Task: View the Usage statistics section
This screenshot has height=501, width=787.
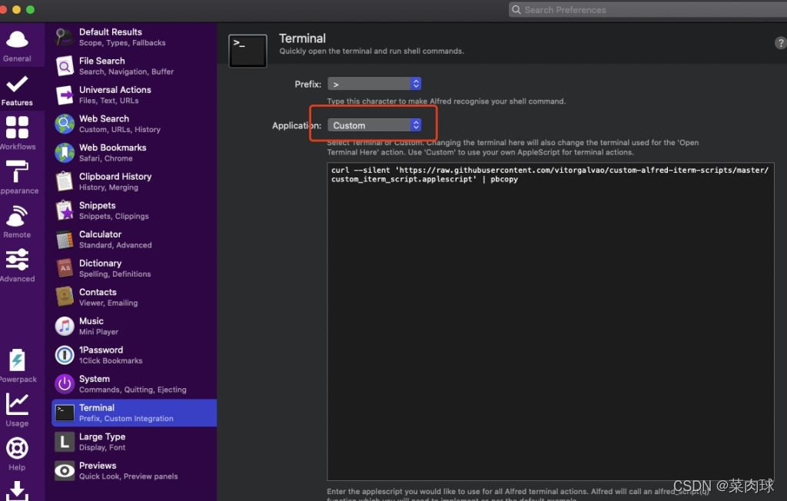Action: click(x=17, y=409)
